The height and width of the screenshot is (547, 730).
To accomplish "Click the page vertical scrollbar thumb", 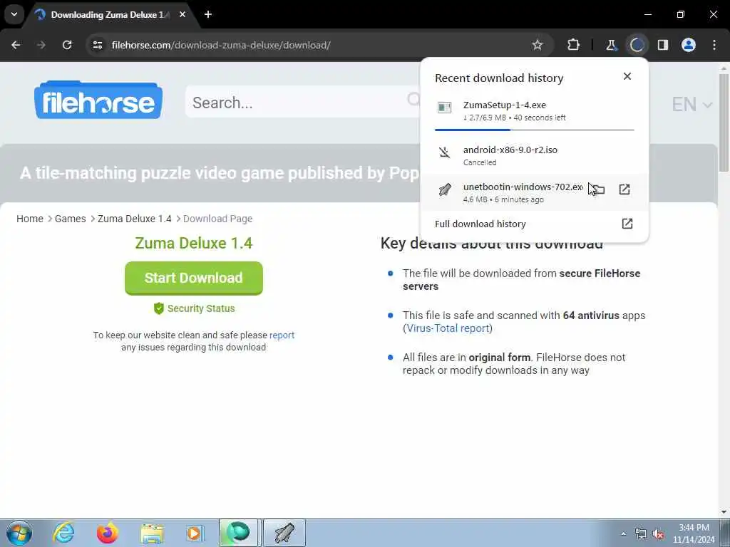I will (x=724, y=122).
